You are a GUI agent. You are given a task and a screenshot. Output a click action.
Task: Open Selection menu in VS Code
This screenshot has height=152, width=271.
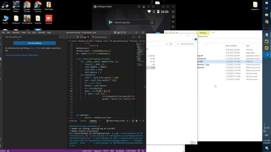click(x=16, y=33)
